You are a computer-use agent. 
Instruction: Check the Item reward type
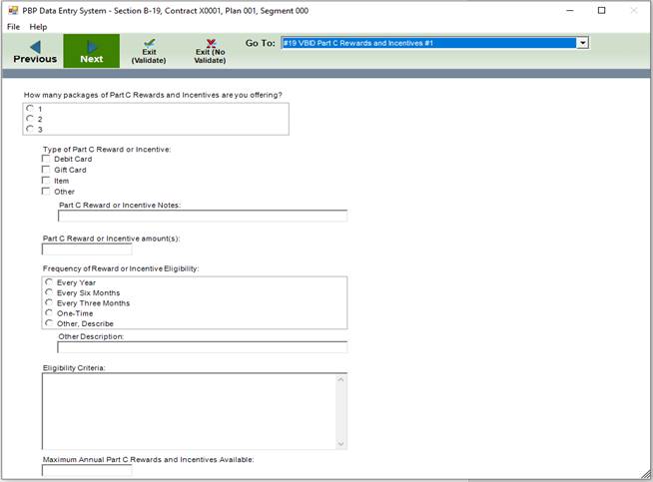coord(46,181)
